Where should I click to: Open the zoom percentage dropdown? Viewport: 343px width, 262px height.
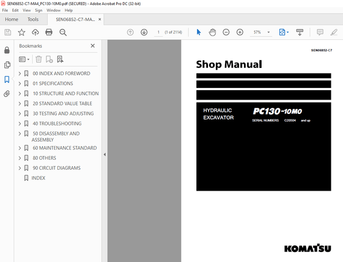tap(268, 33)
